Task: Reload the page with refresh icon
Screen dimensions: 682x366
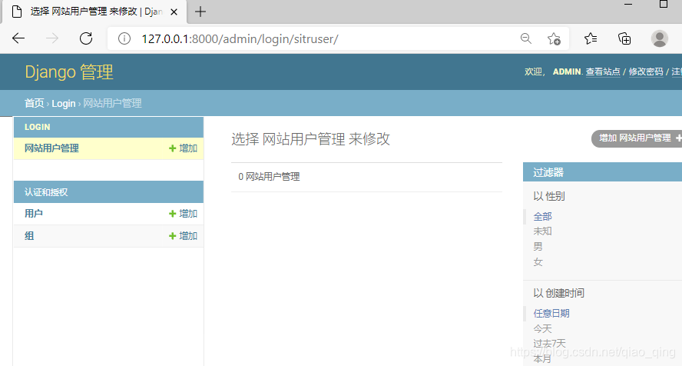Action: click(x=86, y=38)
